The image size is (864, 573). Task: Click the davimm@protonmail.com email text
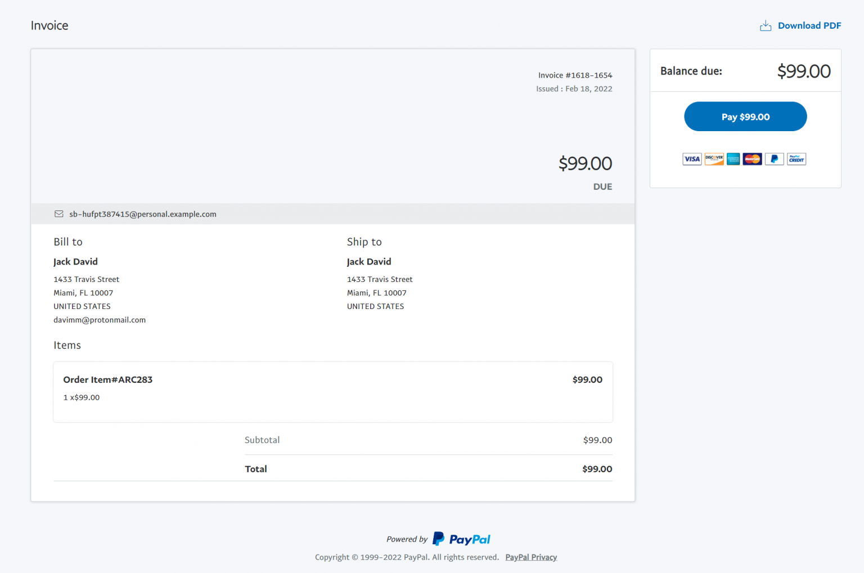100,320
